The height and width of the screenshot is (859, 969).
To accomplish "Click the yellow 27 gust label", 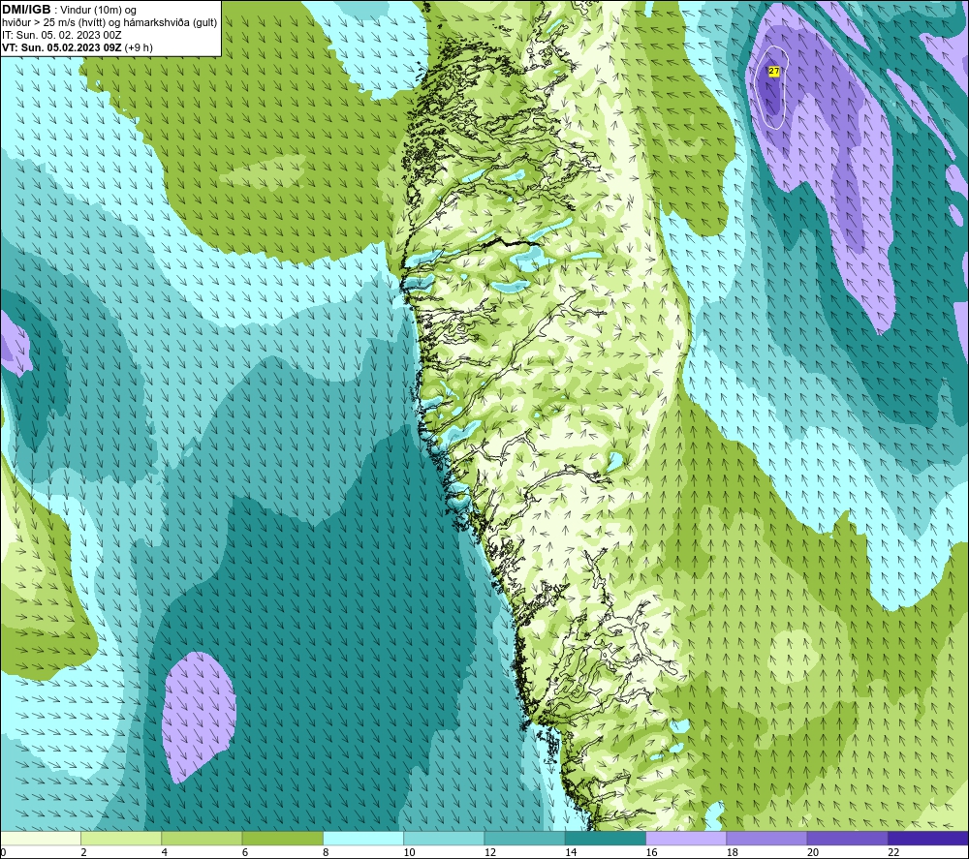I will (773, 71).
